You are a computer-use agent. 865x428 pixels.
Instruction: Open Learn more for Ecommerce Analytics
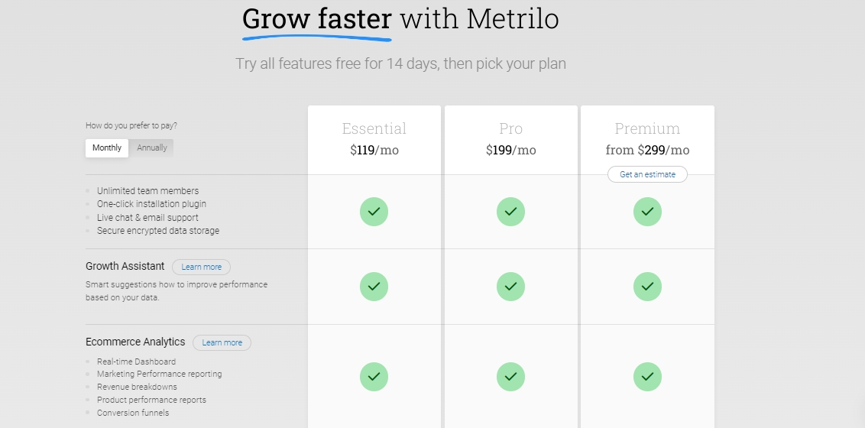(222, 342)
